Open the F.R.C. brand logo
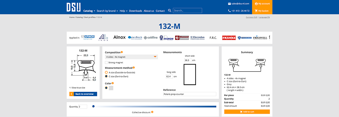Screen dimensions: 339x117 pos(213,37)
